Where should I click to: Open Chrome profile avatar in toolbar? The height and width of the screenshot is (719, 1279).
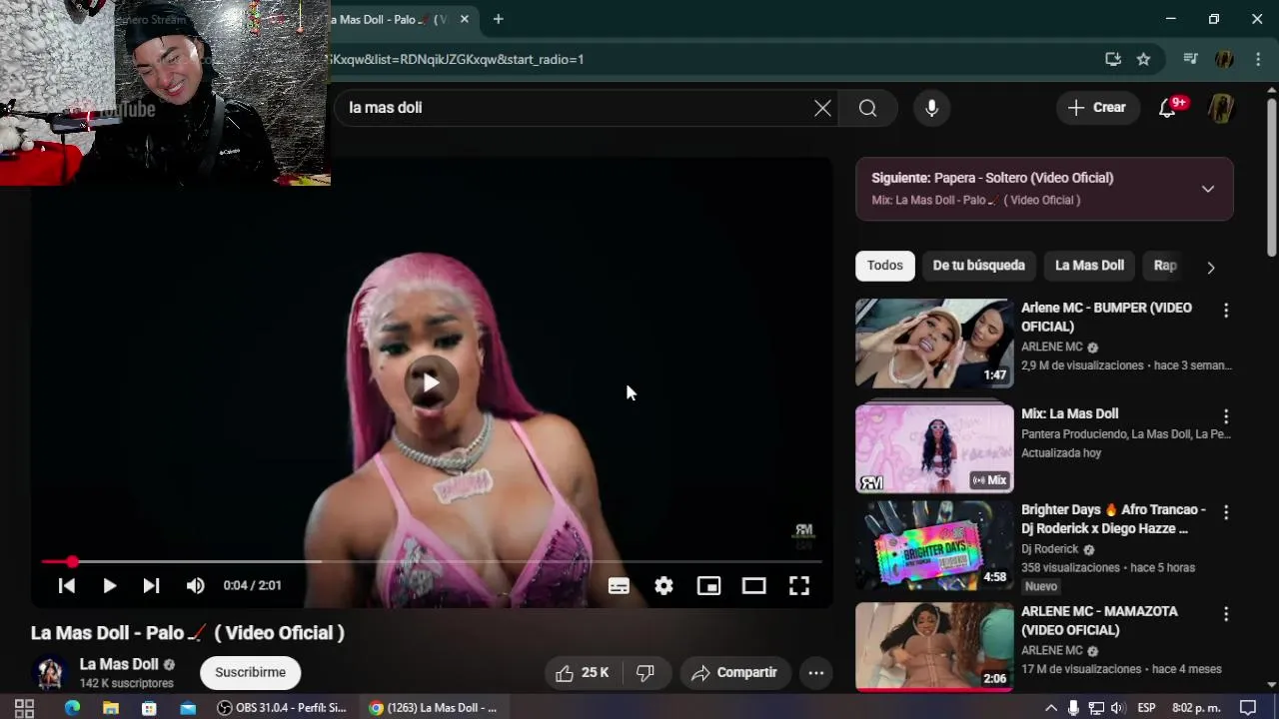coord(1224,59)
